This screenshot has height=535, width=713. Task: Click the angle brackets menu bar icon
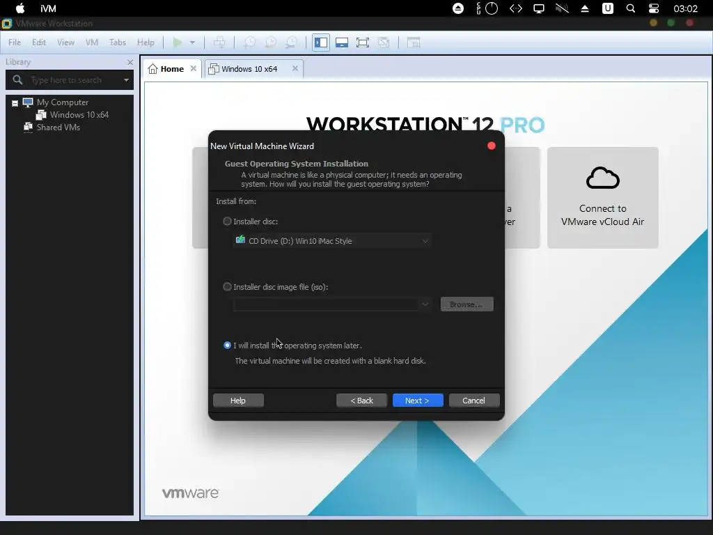516,8
